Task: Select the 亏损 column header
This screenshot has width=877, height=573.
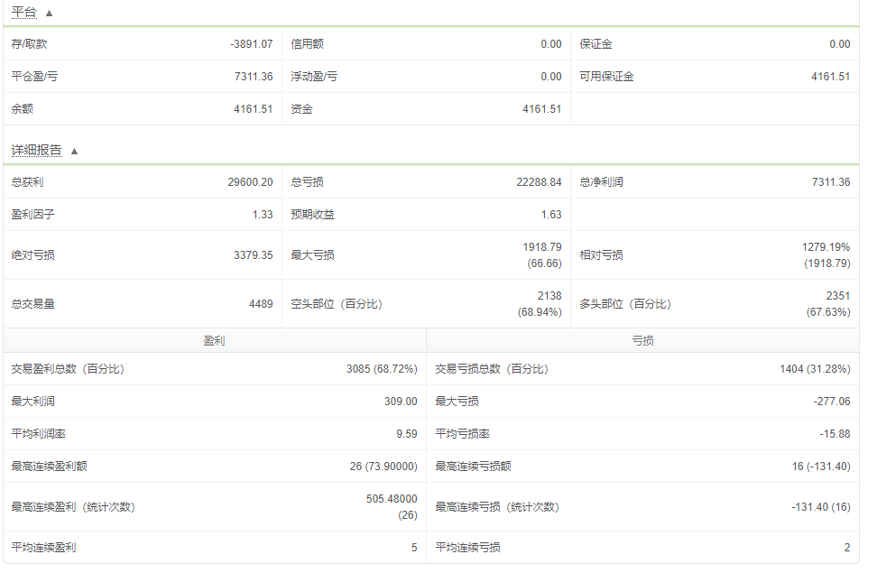Action: (642, 340)
